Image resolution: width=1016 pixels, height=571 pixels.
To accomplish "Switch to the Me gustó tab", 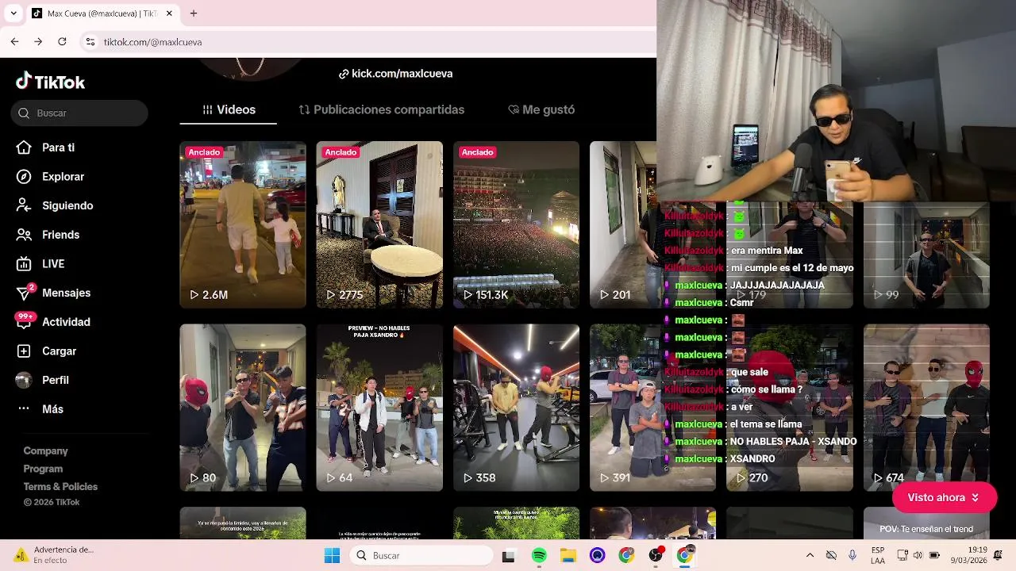I will (x=541, y=109).
